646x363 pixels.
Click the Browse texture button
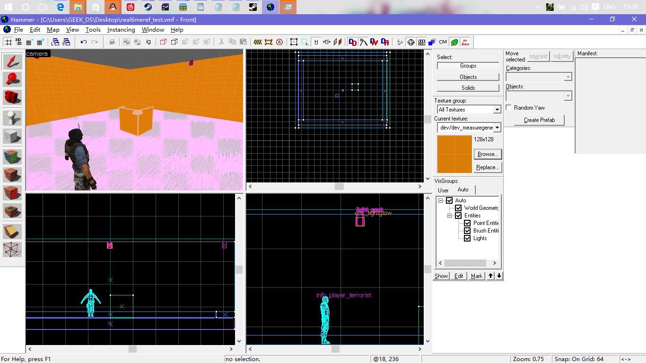[x=487, y=154]
